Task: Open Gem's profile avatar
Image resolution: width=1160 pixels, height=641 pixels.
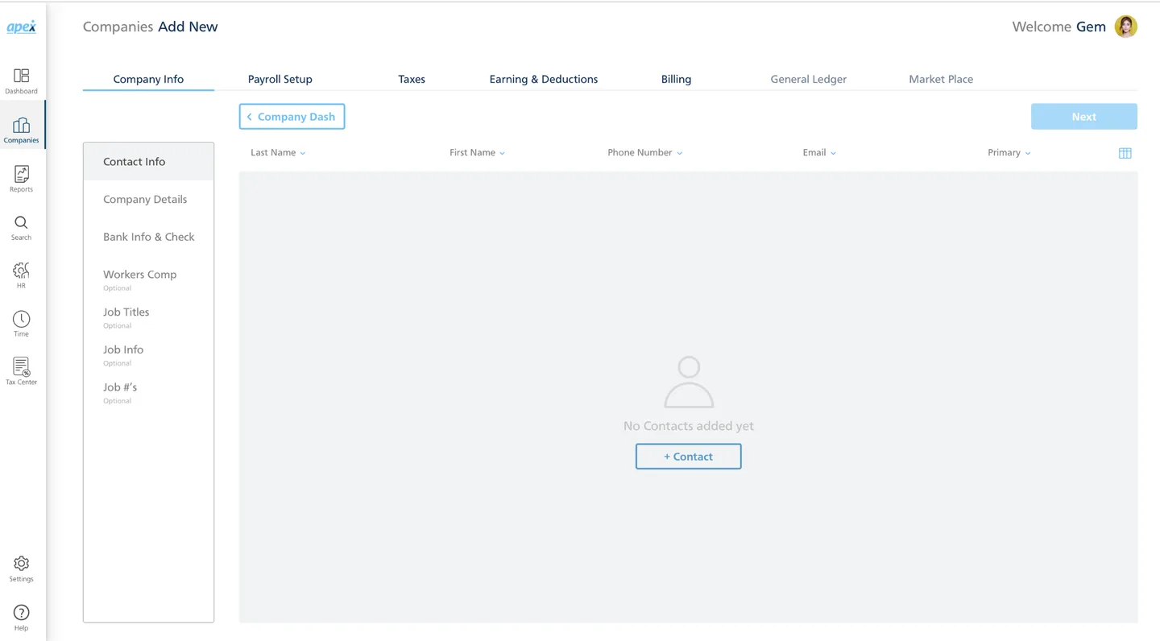Action: (x=1125, y=26)
